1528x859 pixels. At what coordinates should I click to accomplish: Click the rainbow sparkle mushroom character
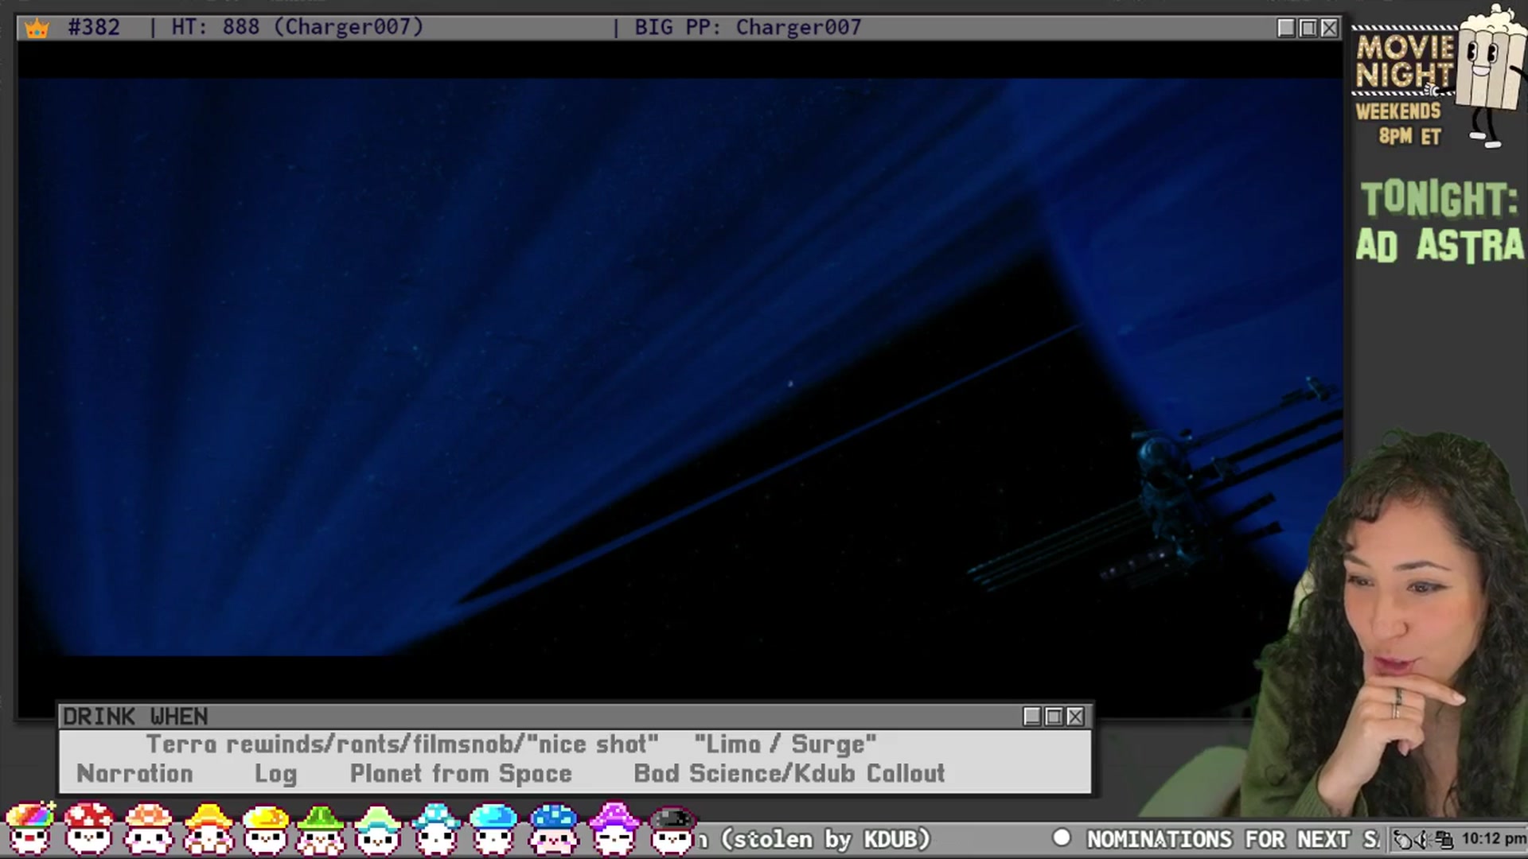(x=30, y=829)
